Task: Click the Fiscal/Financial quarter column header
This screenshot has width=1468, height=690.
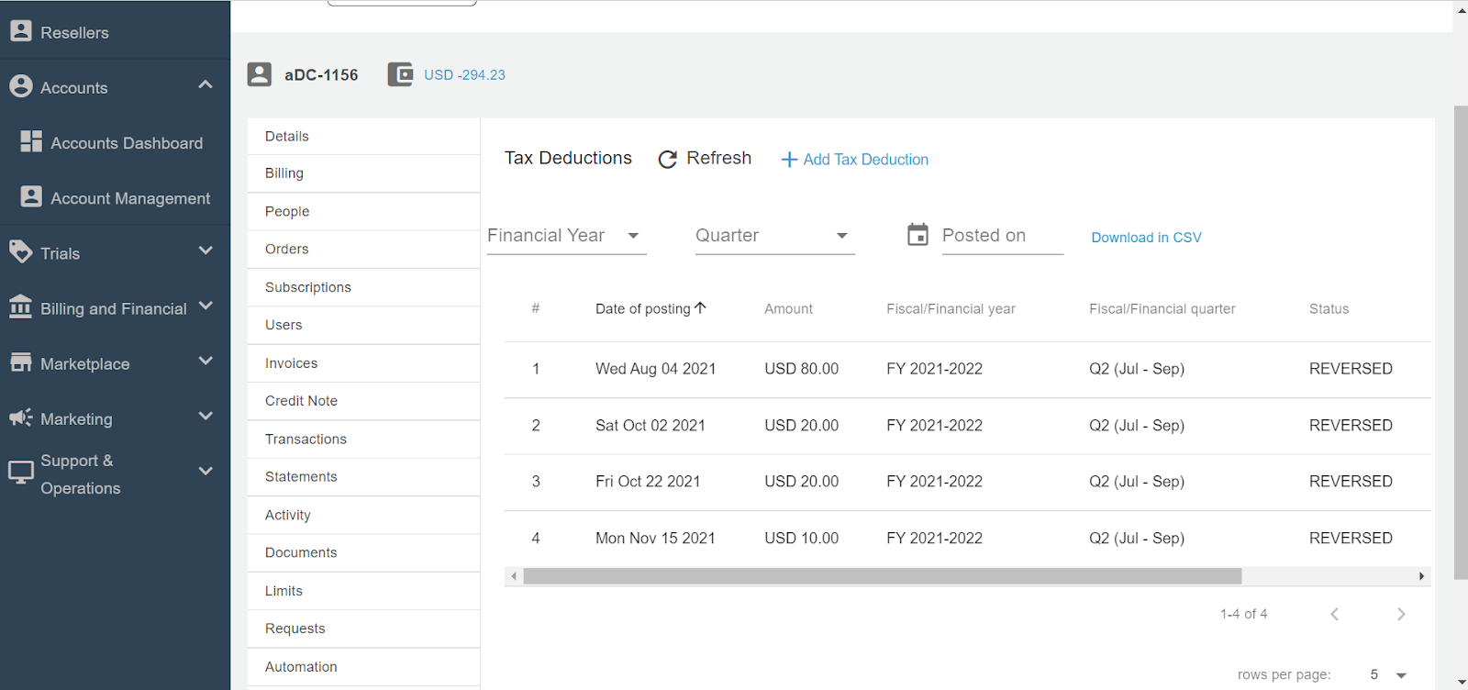Action: tap(1162, 309)
